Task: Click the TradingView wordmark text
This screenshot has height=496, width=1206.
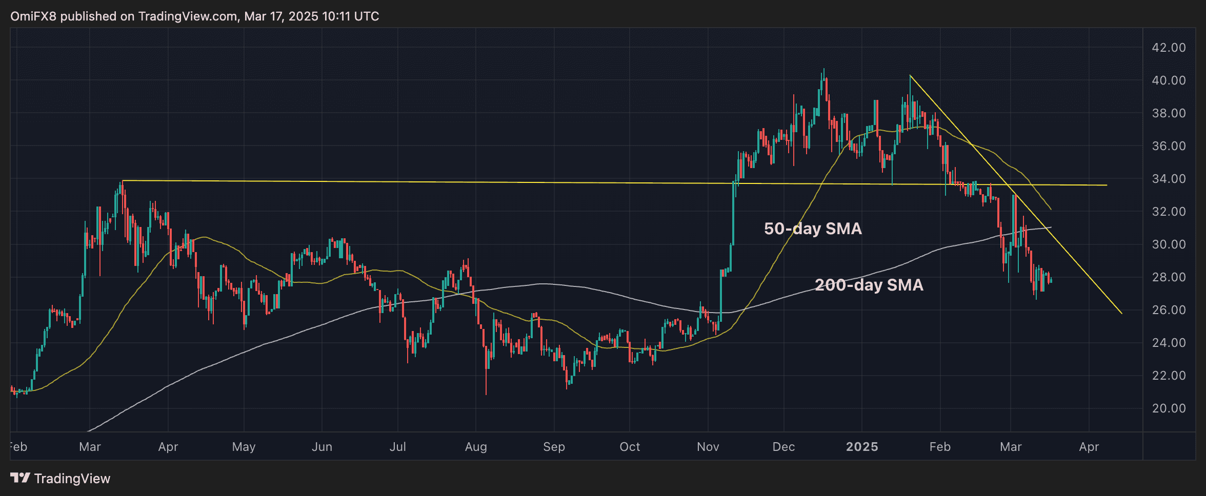Action: pos(72,479)
